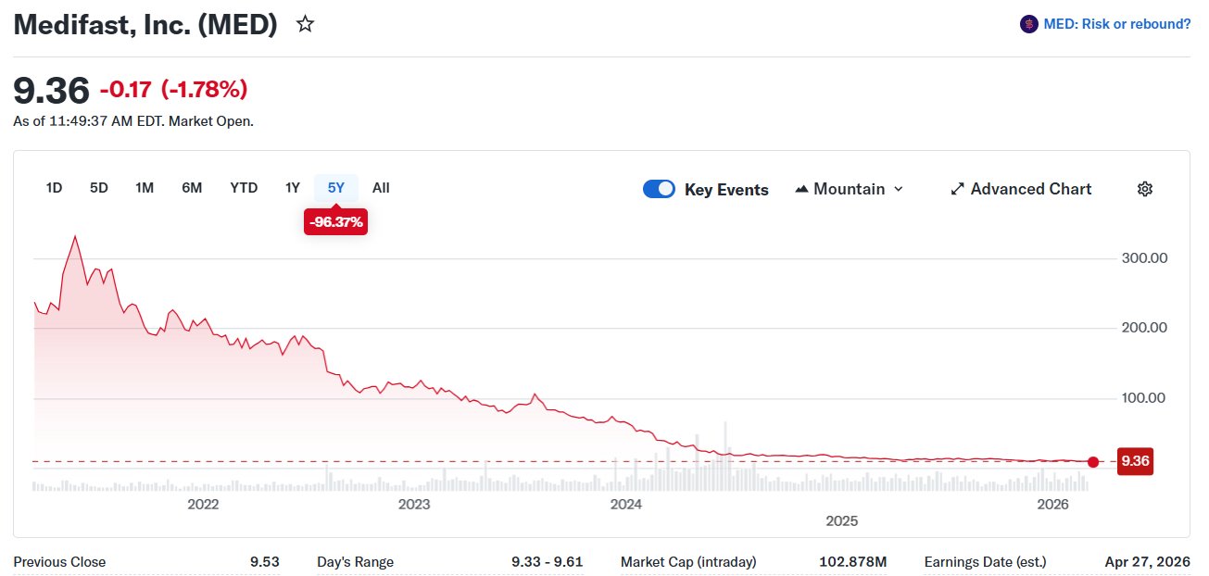Toggle the Key Events switch
Screen dimensions: 1209x576
point(659,189)
